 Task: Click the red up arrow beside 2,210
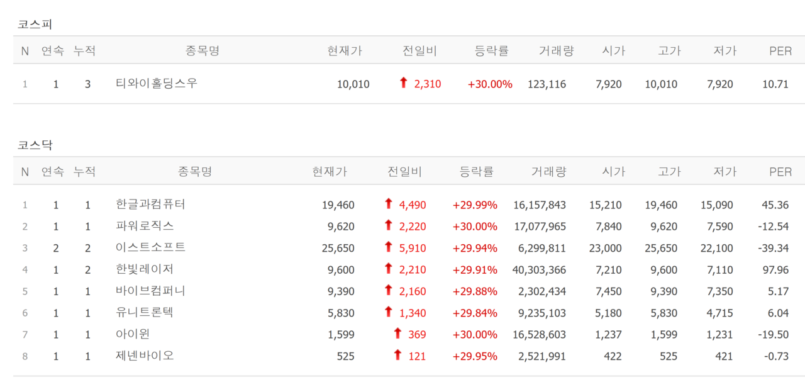389,269
